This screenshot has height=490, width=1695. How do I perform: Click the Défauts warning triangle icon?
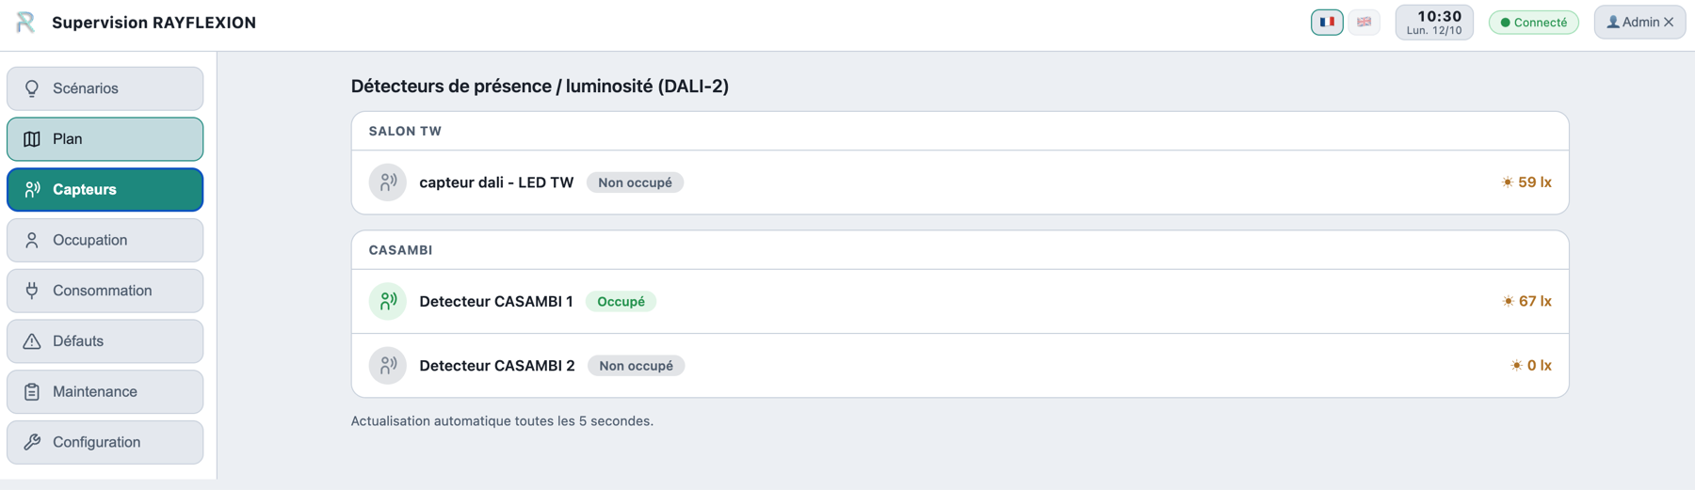[32, 341]
